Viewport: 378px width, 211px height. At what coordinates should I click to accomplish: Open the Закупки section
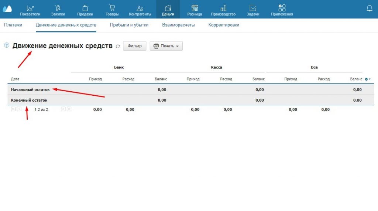(x=58, y=11)
